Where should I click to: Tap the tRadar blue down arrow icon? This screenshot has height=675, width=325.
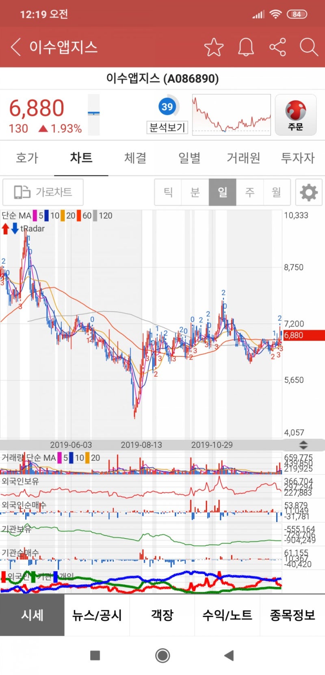coord(15,229)
